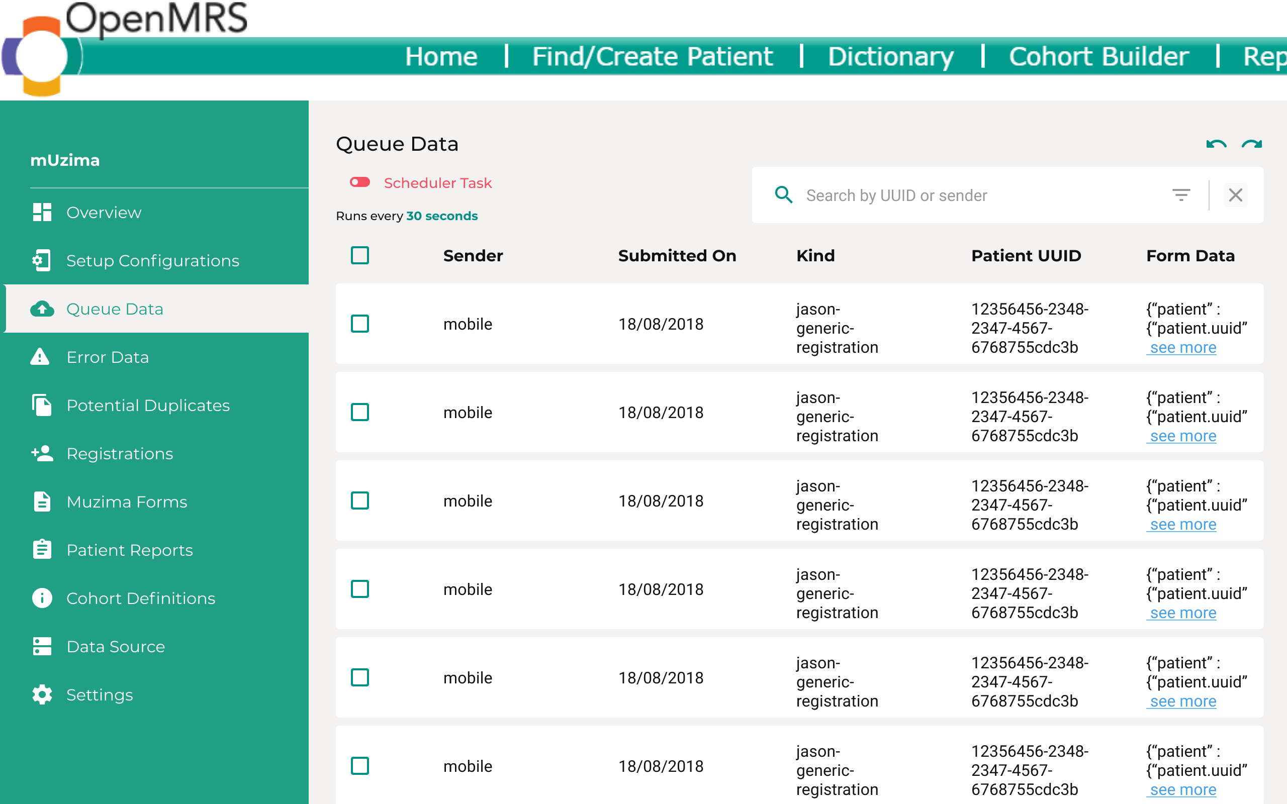Check the sixth queue row checkbox
This screenshot has height=804, width=1287.
[x=360, y=766]
